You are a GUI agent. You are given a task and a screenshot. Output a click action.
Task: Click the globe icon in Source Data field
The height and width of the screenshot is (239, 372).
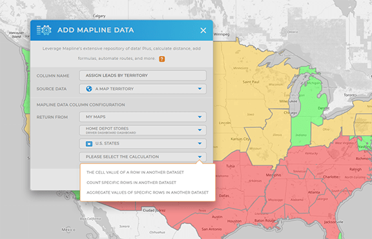tap(89, 88)
